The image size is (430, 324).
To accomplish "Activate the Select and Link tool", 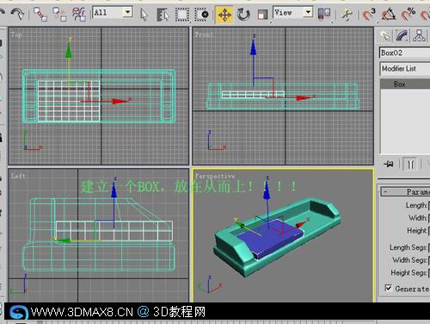I will pos(40,14).
